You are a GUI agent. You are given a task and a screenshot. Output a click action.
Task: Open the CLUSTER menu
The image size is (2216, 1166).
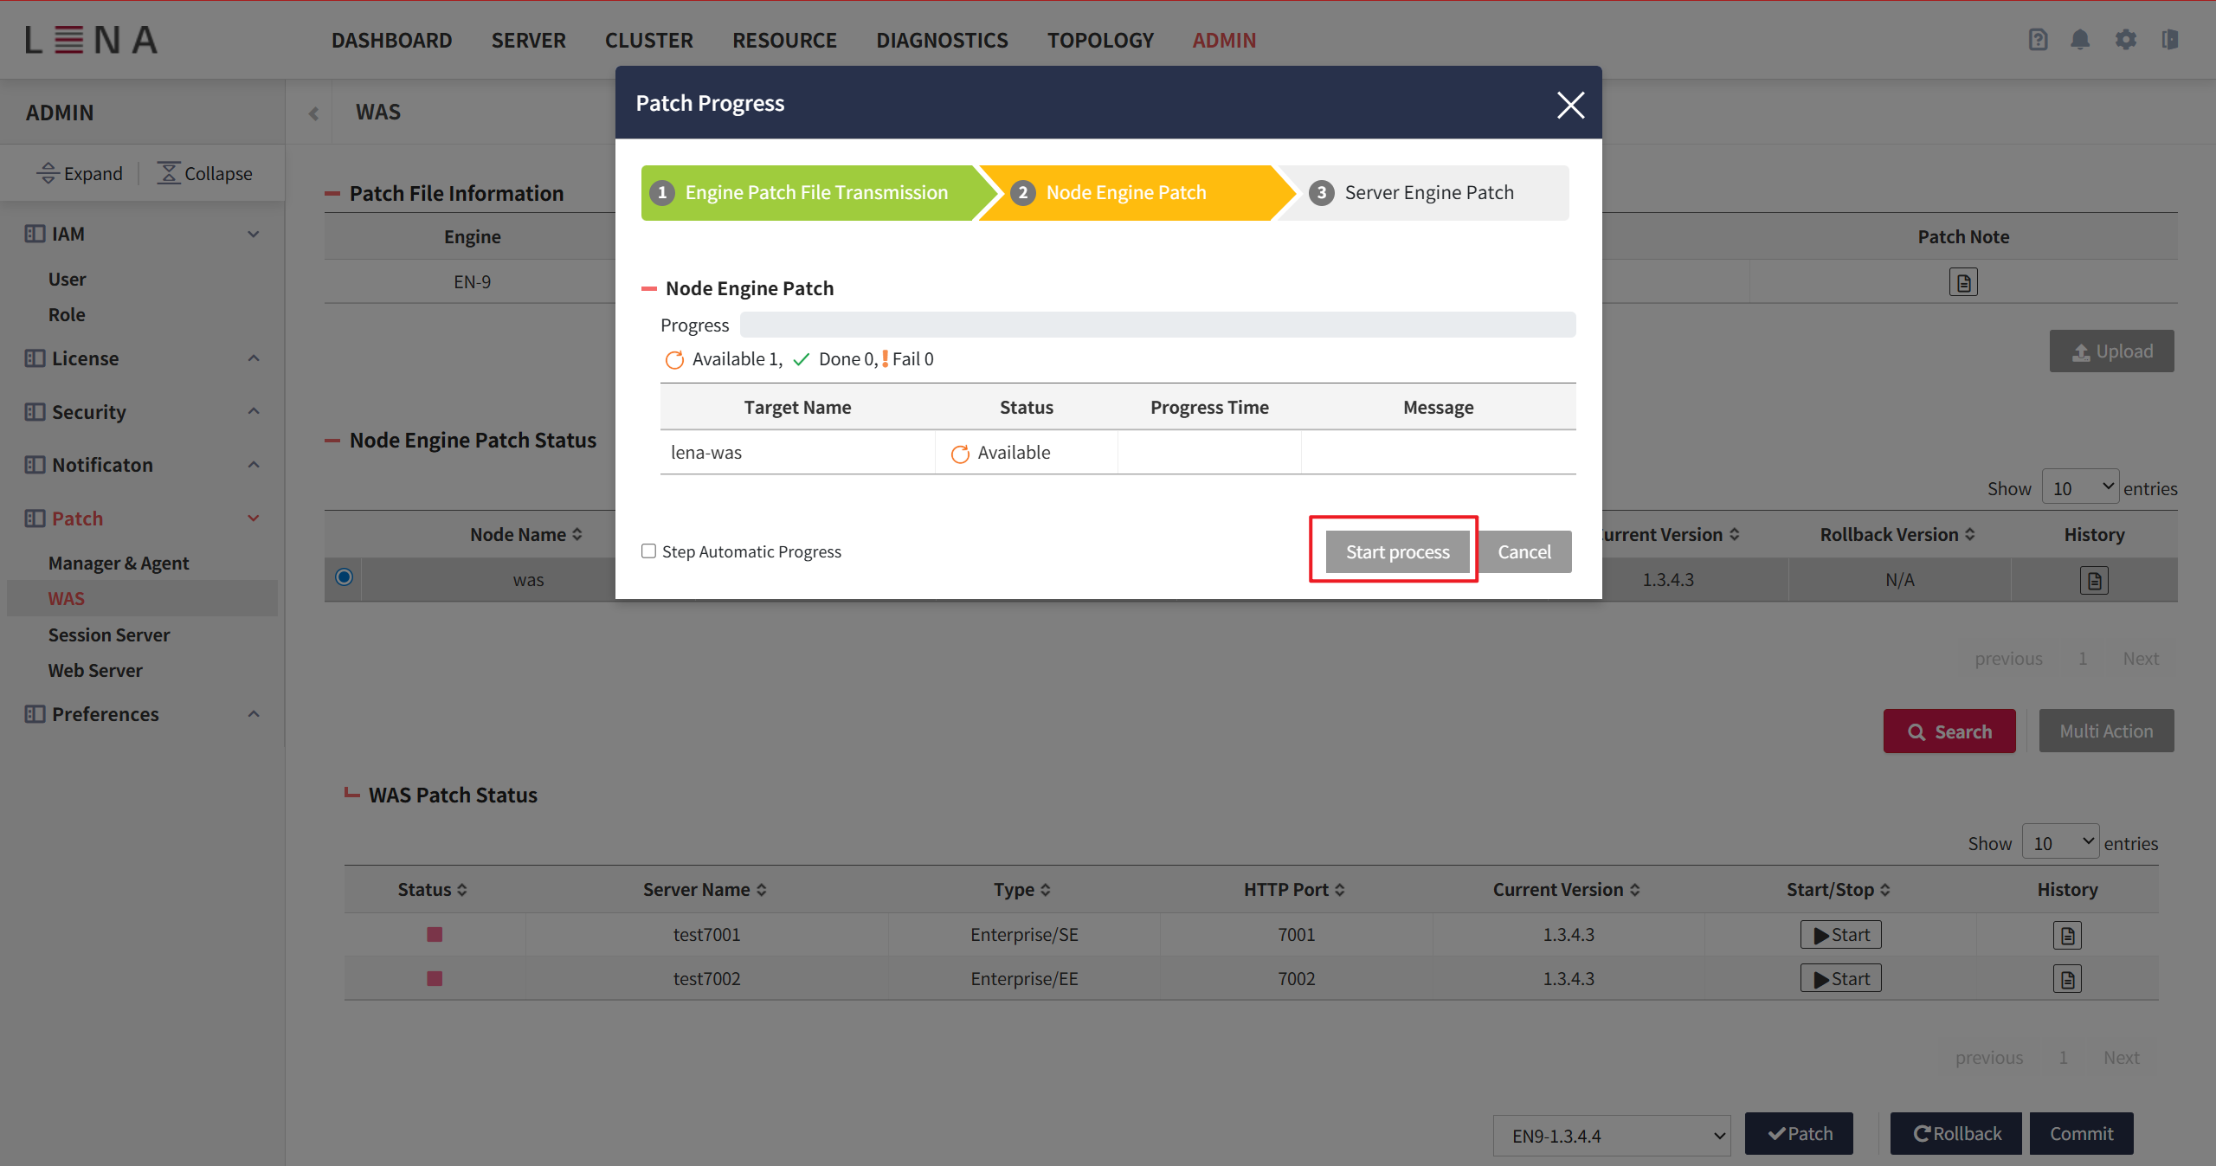(x=648, y=40)
